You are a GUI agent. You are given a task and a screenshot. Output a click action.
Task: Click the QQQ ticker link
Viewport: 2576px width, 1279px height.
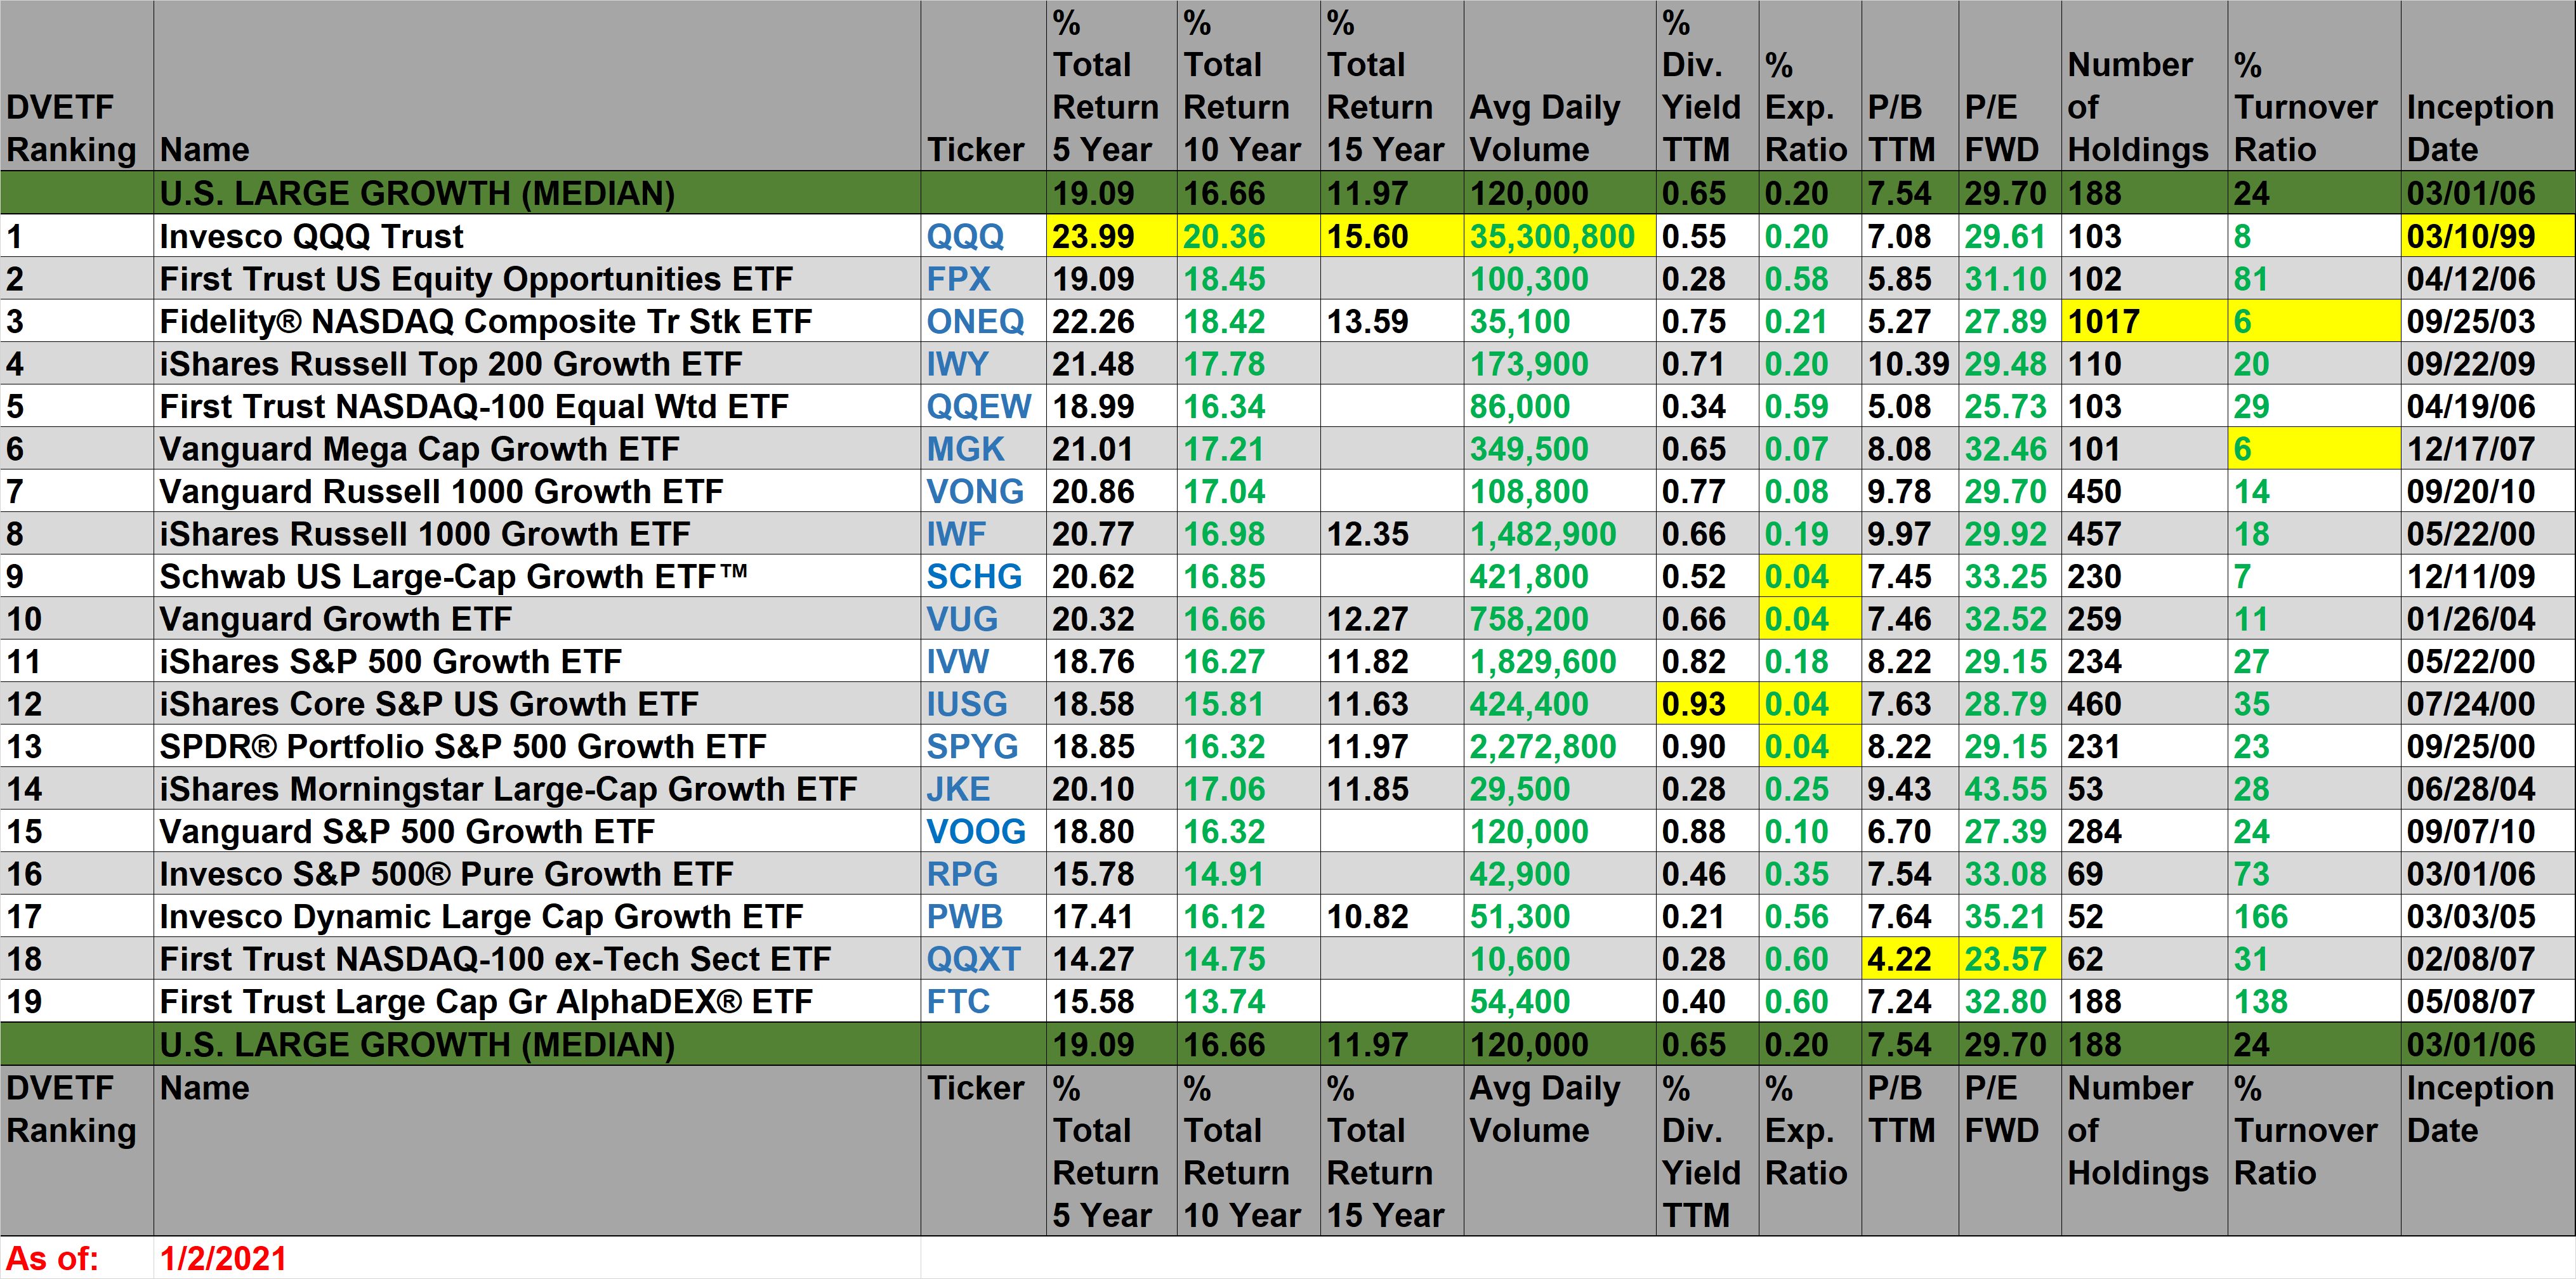tap(965, 237)
